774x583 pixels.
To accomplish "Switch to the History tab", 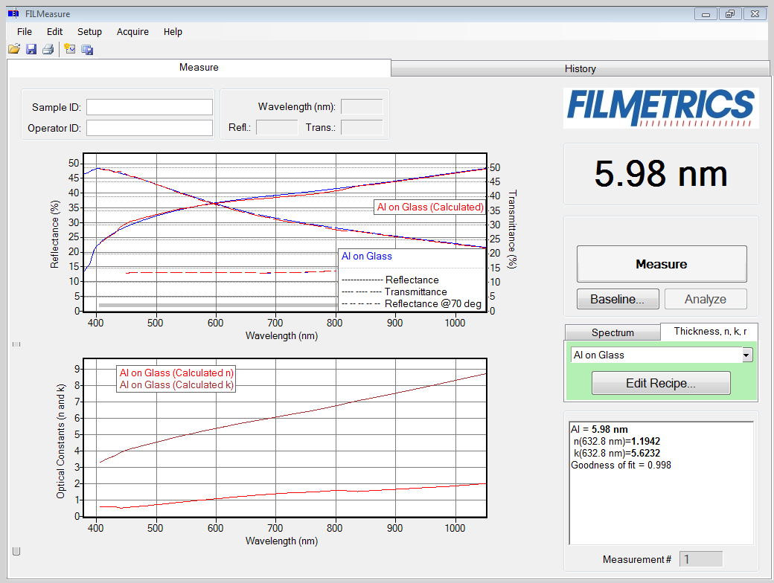I will (x=580, y=68).
